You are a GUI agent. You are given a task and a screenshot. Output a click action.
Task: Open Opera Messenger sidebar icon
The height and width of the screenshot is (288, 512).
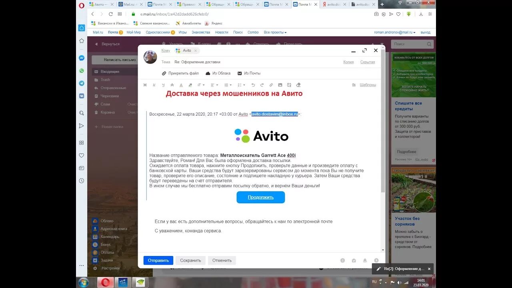pos(82,58)
